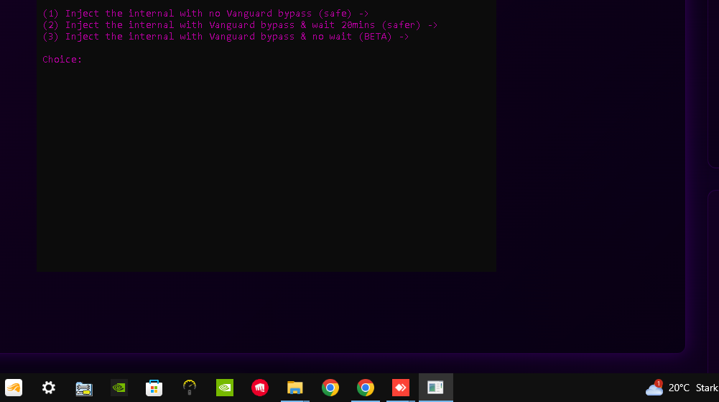Open the weather cloud icon with notification badge
Screen dimensions: 719x402
pos(654,388)
